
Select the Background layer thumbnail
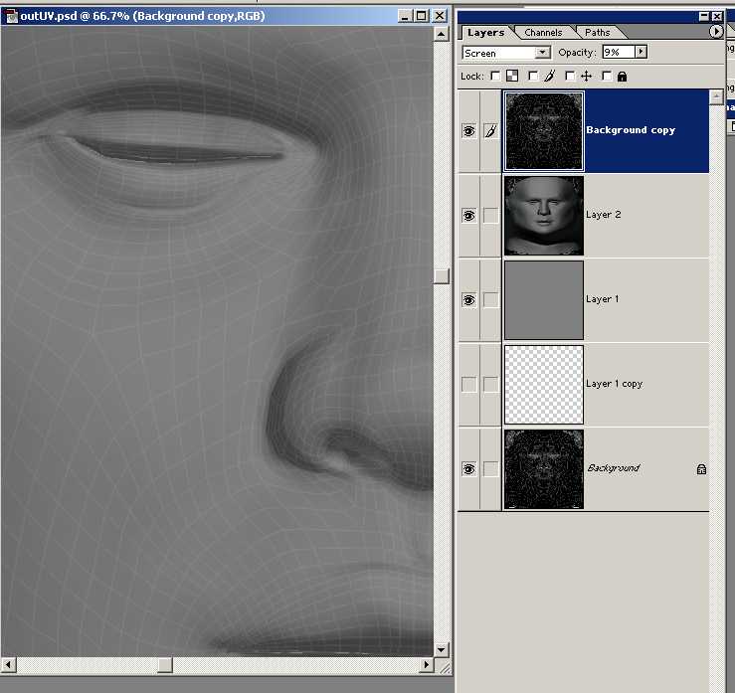coord(544,469)
